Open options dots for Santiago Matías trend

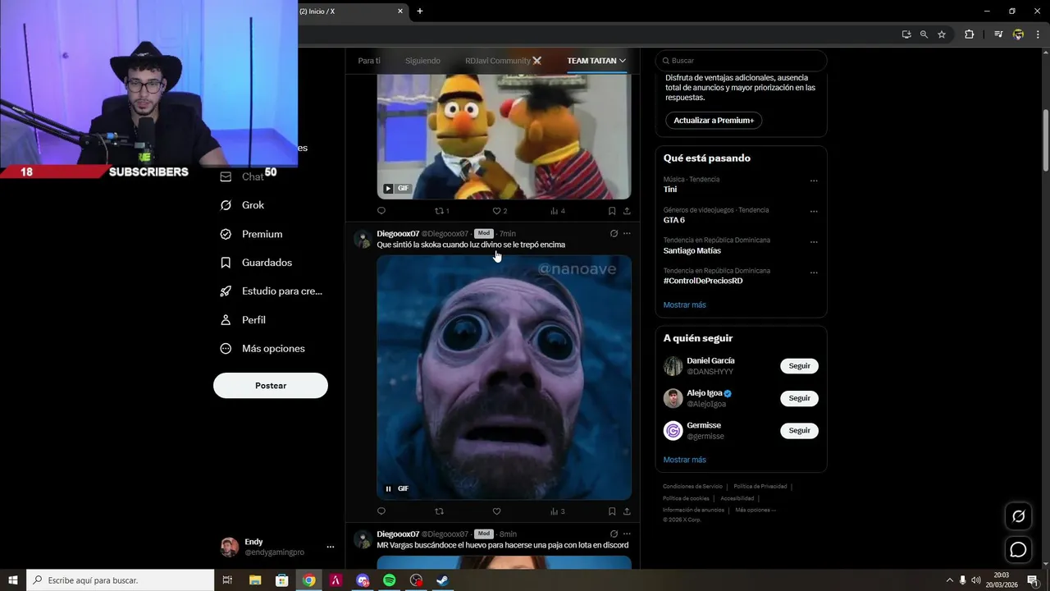814,242
